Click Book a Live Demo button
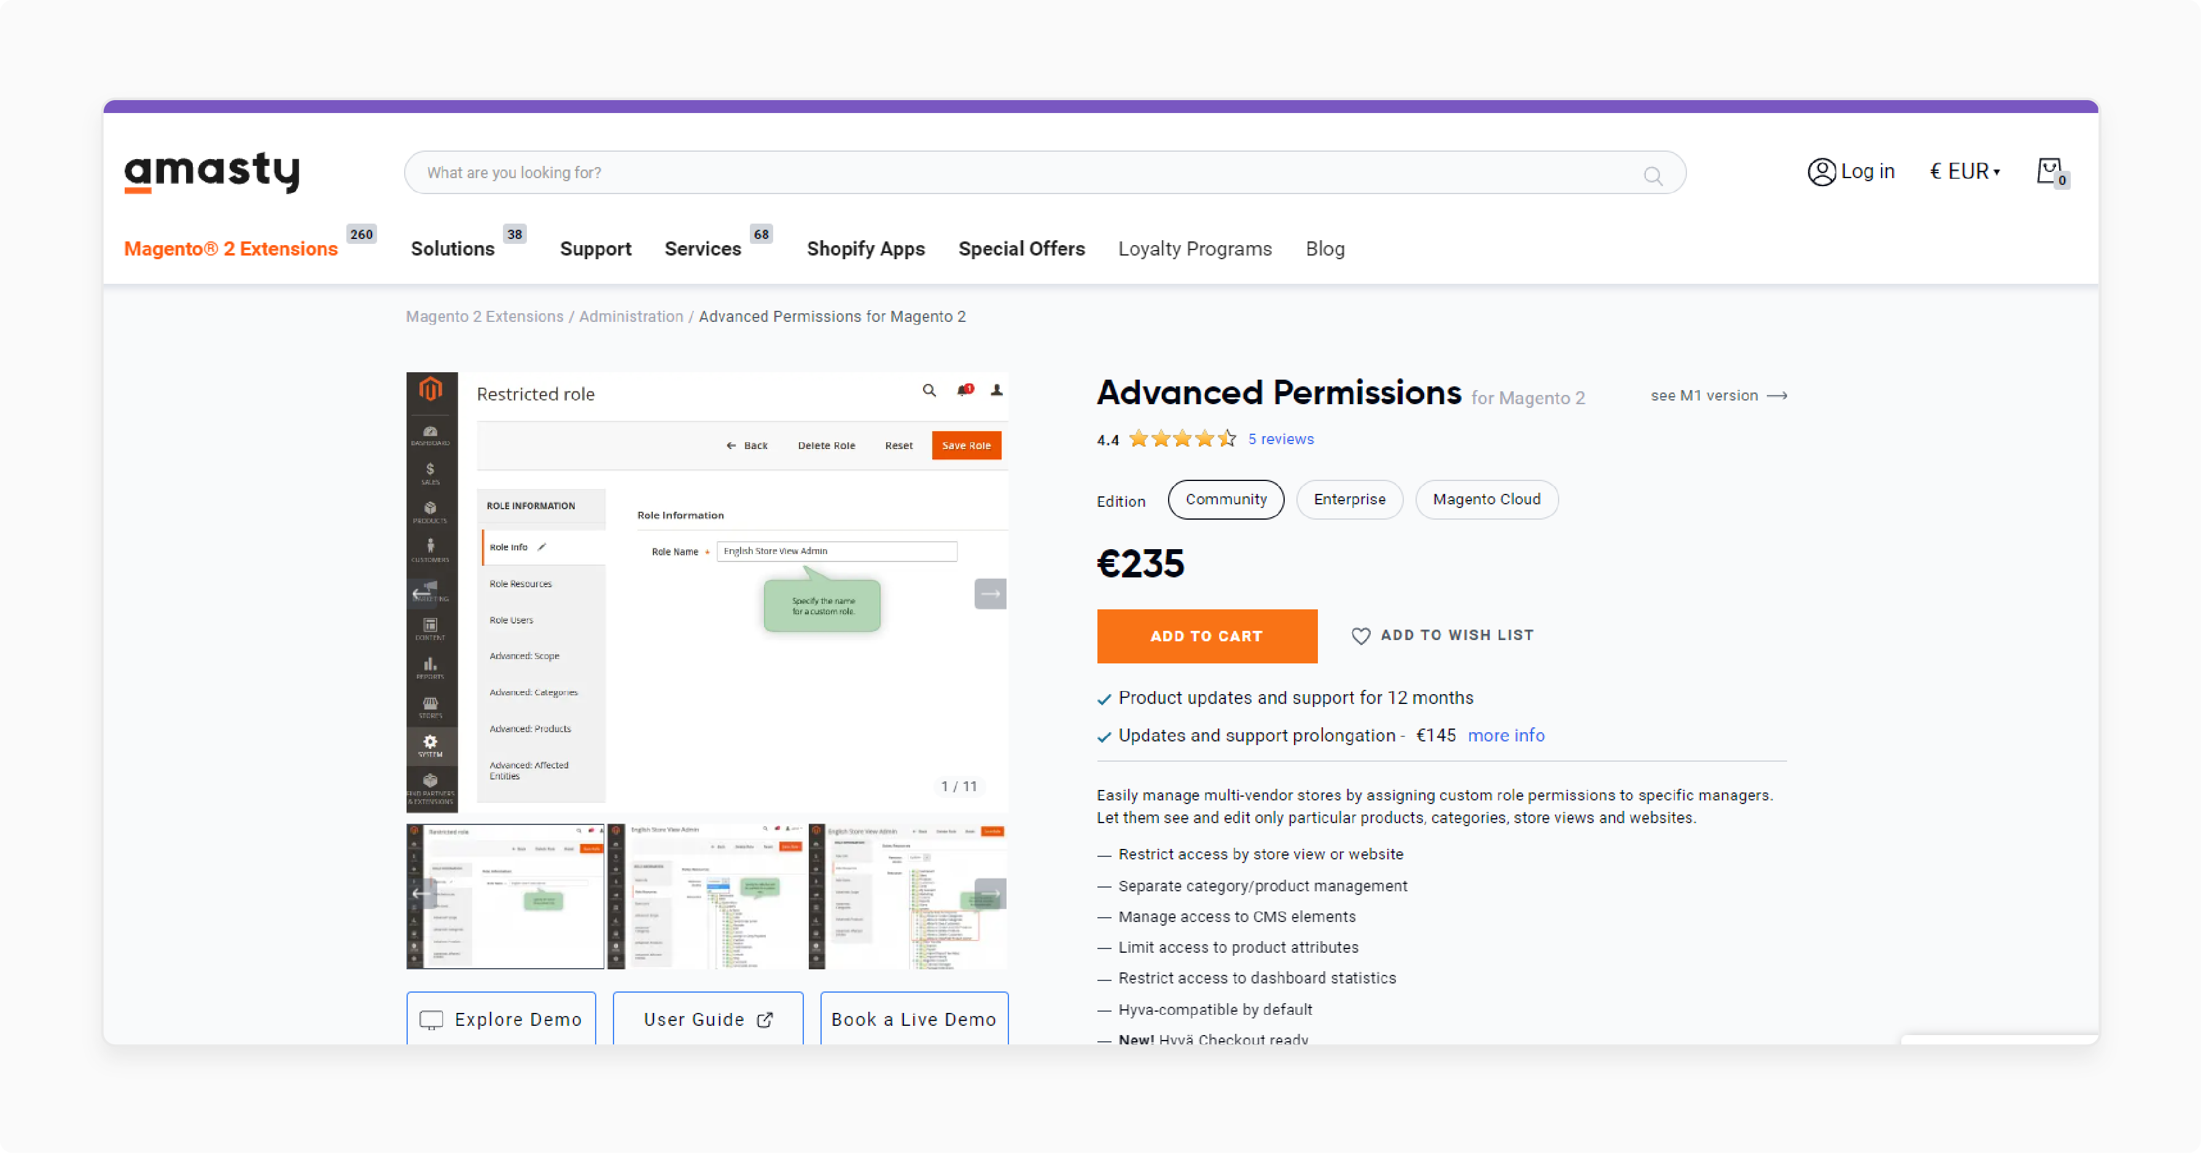This screenshot has width=2201, height=1153. tap(914, 1018)
